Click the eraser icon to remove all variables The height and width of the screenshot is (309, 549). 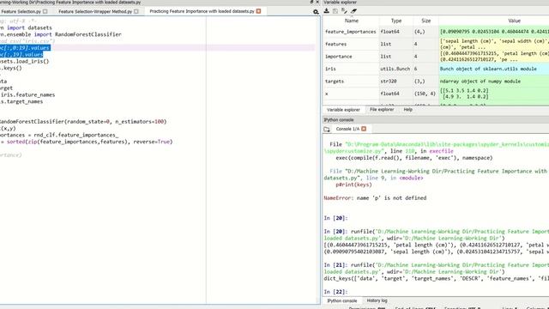coord(353,11)
